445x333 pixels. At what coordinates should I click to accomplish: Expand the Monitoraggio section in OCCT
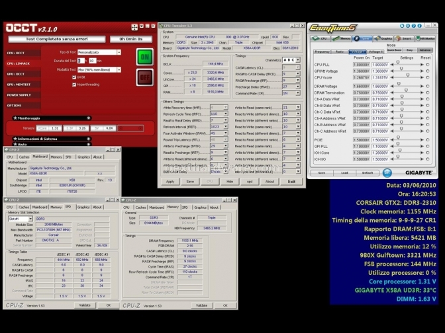(89, 118)
